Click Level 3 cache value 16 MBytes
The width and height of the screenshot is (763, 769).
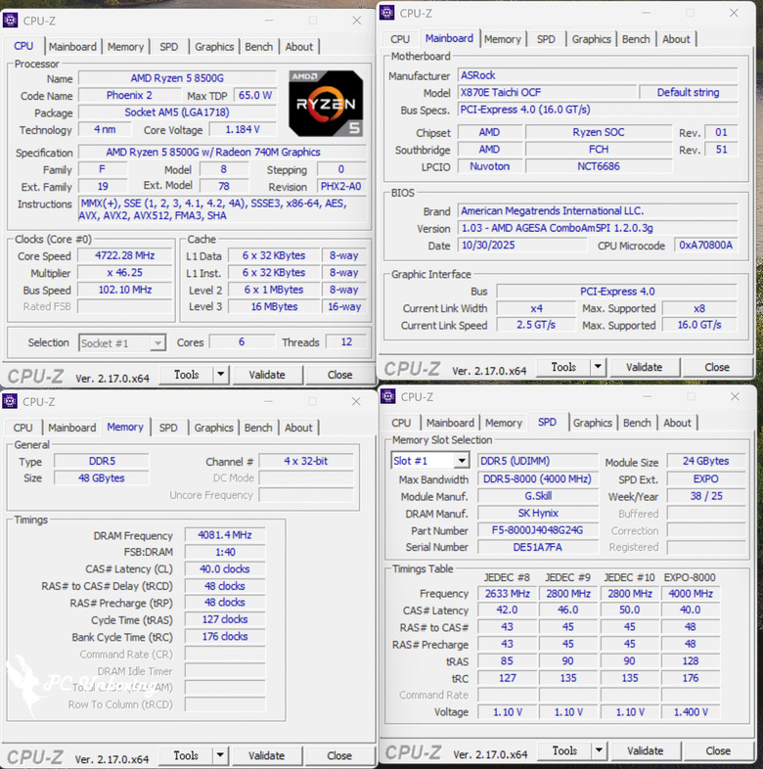point(274,306)
